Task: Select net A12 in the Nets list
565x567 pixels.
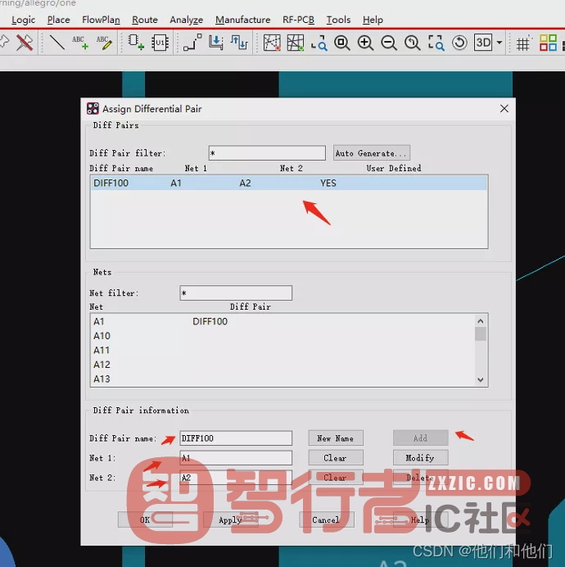Action: (x=283, y=365)
